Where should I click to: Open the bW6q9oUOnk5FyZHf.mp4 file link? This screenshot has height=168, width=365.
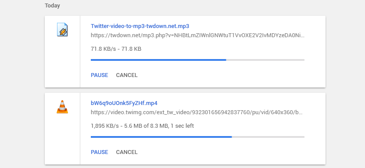(124, 103)
